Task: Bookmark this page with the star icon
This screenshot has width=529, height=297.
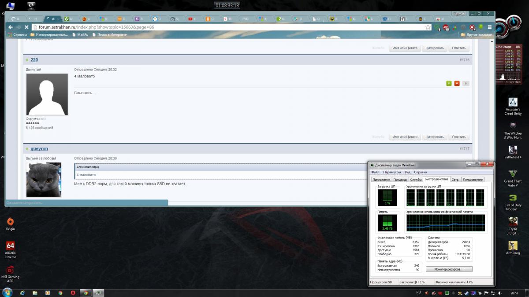Action: (428, 27)
